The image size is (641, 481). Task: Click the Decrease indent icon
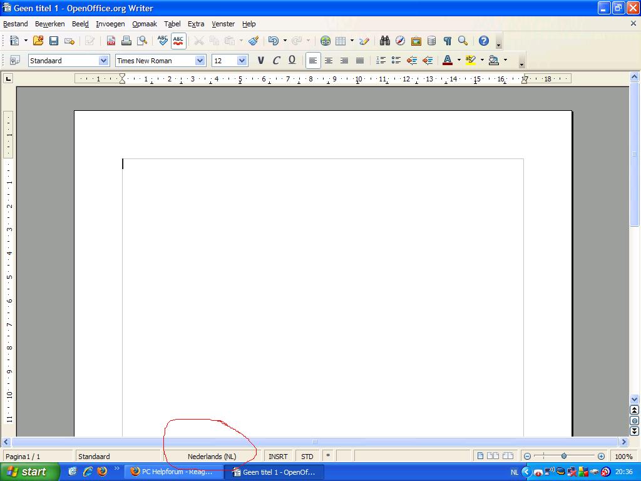click(412, 61)
